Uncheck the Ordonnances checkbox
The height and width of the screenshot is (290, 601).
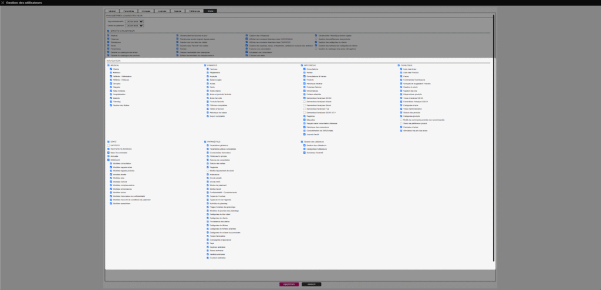(305, 90)
